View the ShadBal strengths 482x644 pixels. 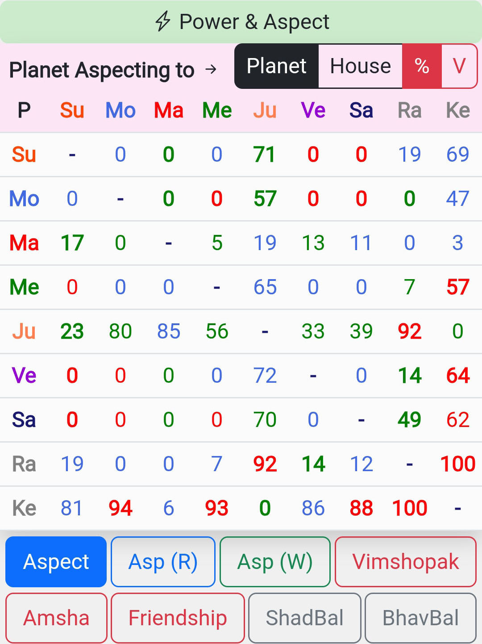(304, 618)
